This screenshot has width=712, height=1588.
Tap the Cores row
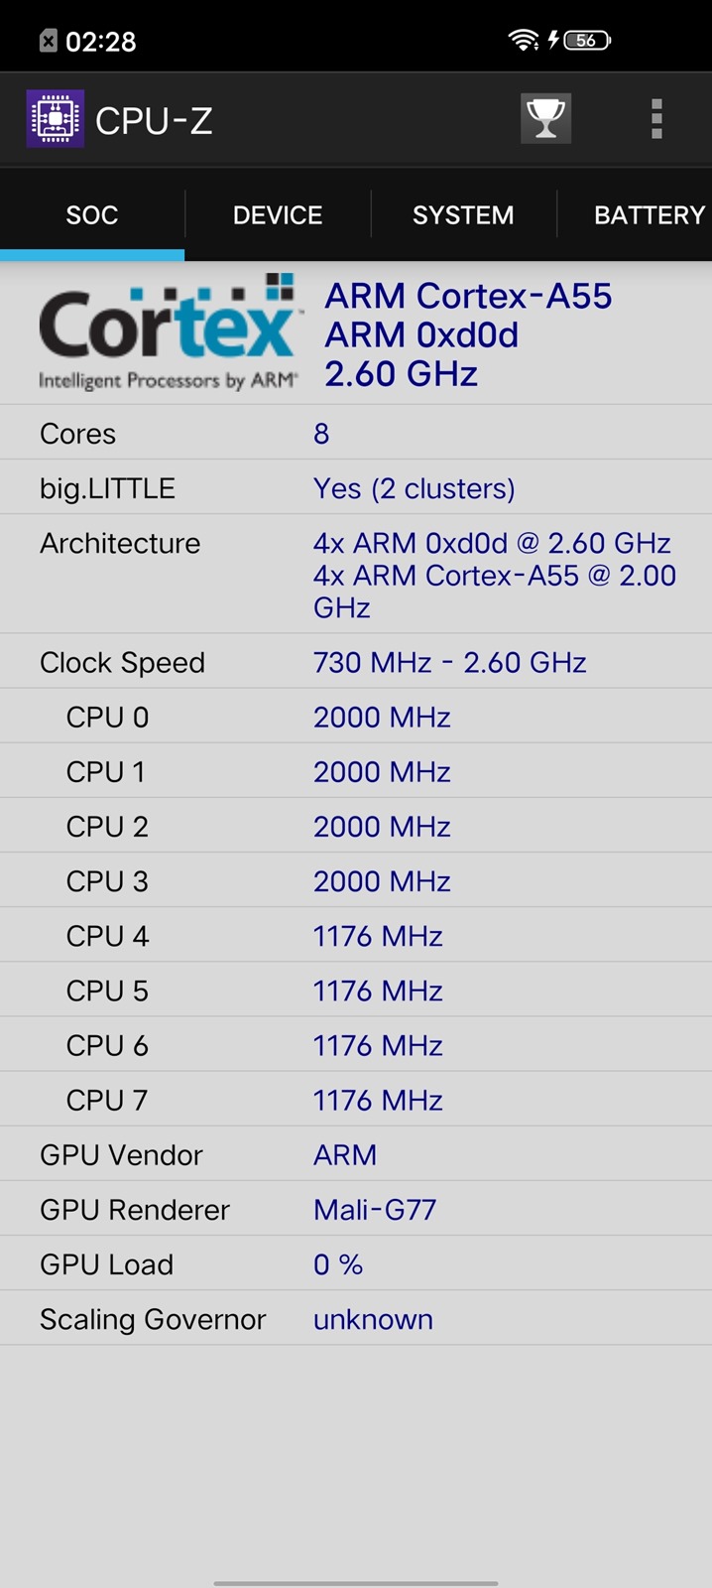(356, 434)
